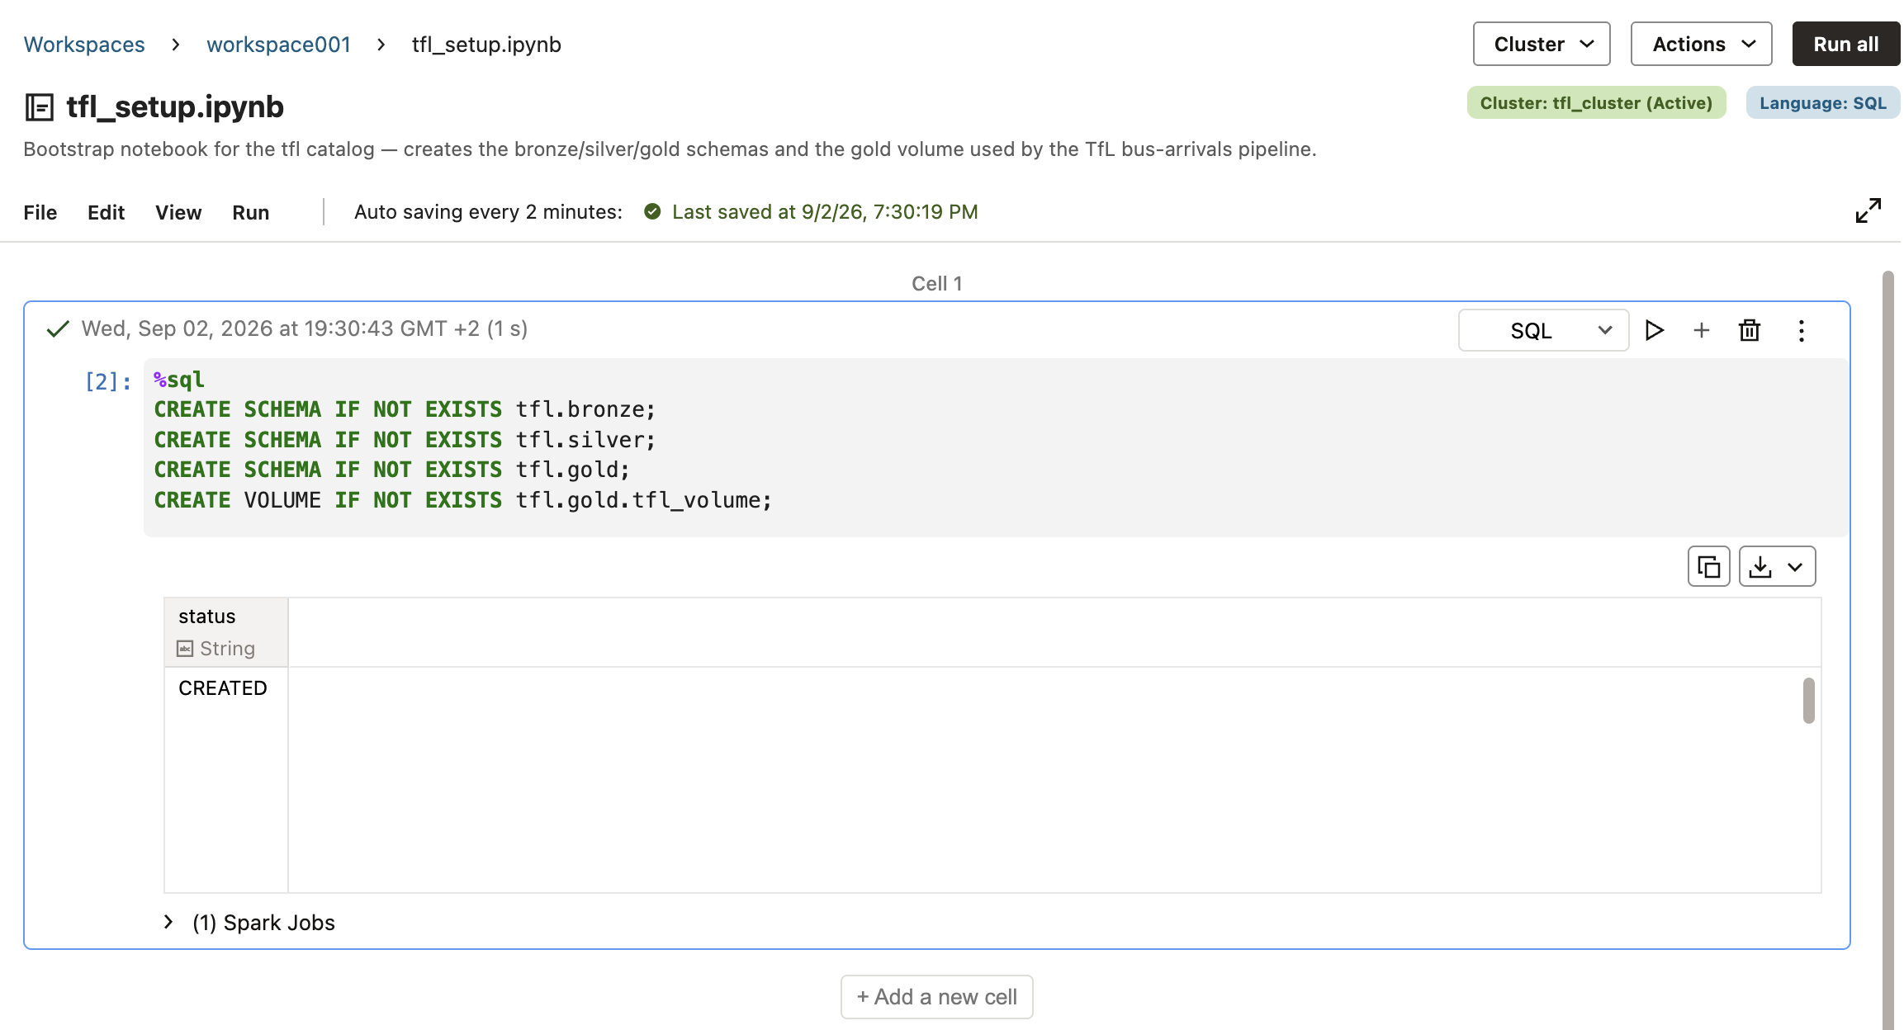The width and height of the screenshot is (1904, 1030).
Task: Add cell using plus icon in cell toolbar
Action: pos(1702,331)
